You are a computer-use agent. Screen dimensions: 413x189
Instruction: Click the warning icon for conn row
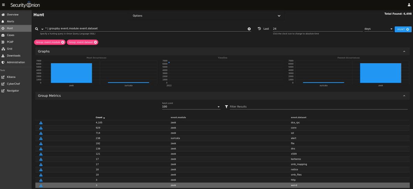[41, 128]
